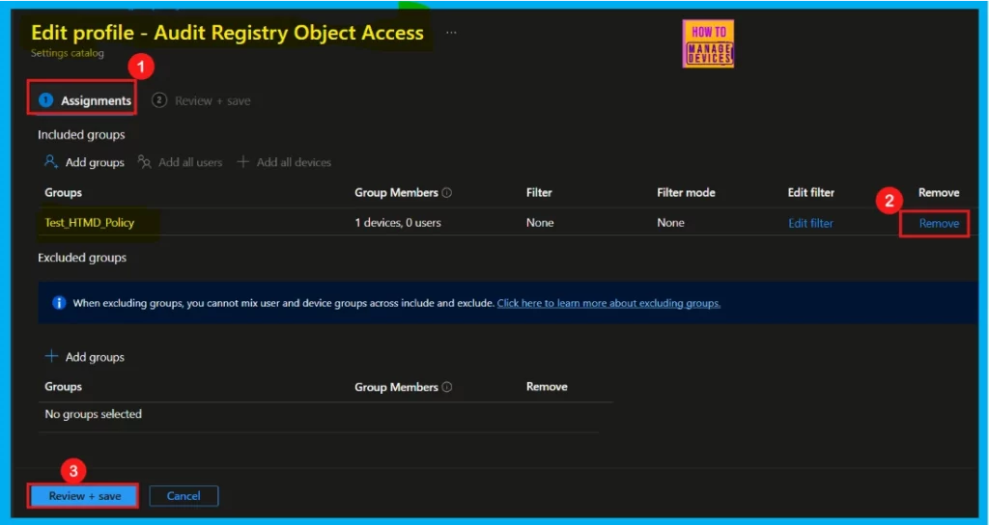This screenshot has height=525, width=989.
Task: Click info icon beside Group Members in excluded table
Action: pyautogui.click(x=447, y=387)
